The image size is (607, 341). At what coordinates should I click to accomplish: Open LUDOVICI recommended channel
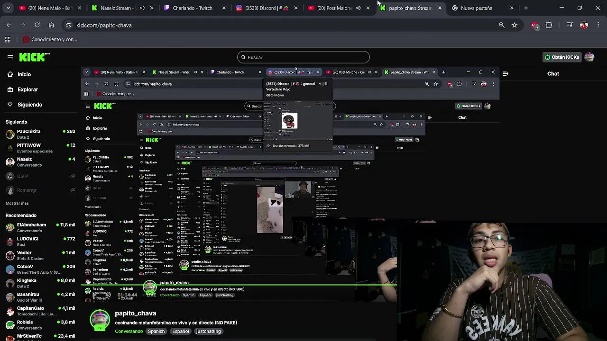click(x=40, y=242)
